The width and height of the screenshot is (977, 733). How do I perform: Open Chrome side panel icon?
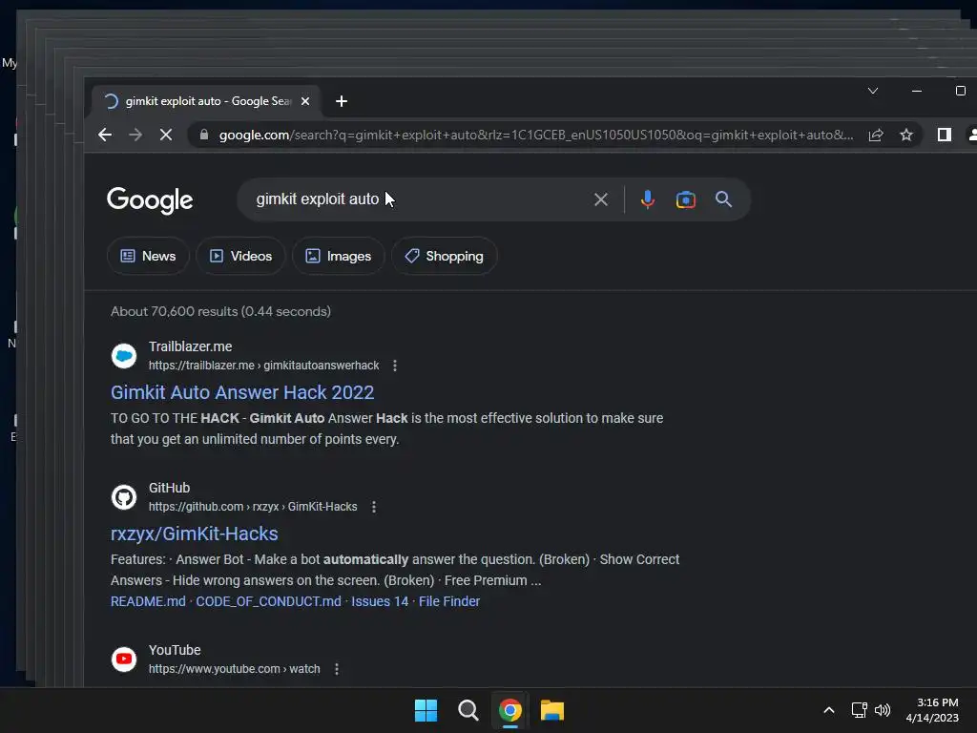point(945,135)
